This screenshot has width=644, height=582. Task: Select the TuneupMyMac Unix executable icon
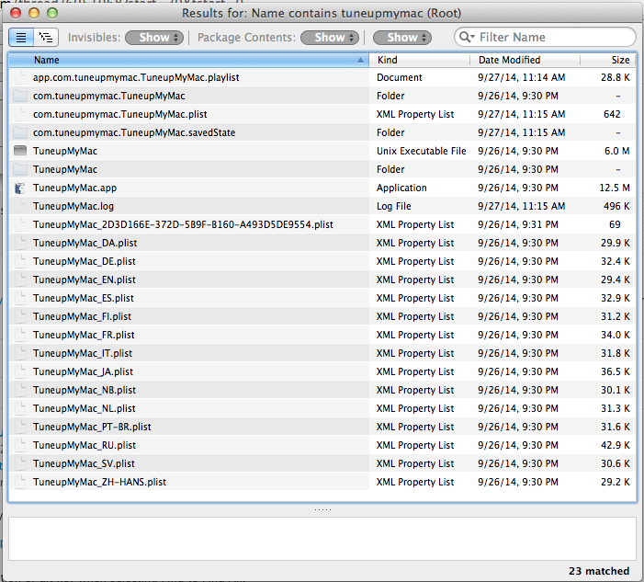pyautogui.click(x=19, y=151)
